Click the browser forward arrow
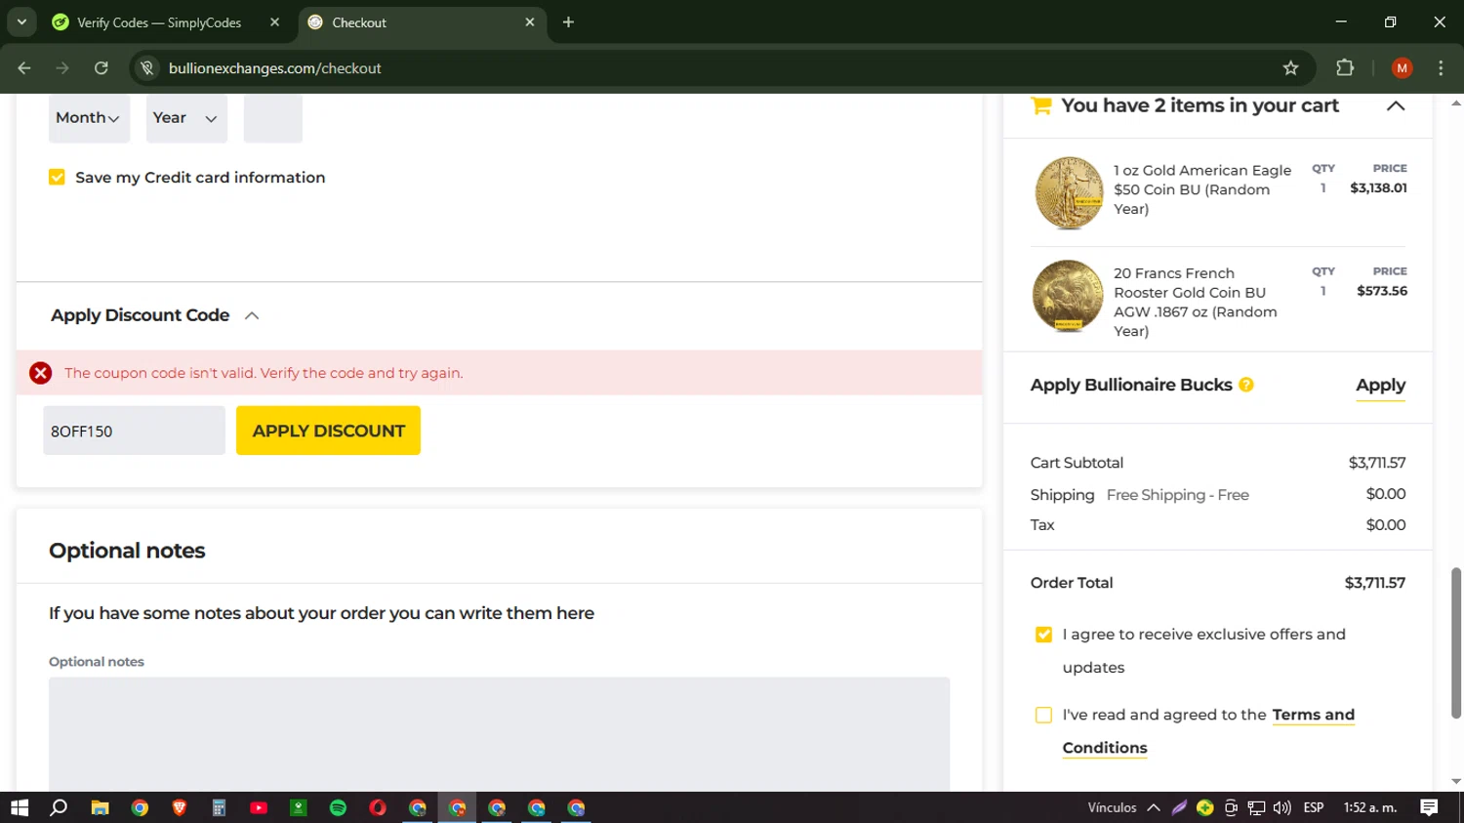The height and width of the screenshot is (823, 1464). (x=62, y=68)
